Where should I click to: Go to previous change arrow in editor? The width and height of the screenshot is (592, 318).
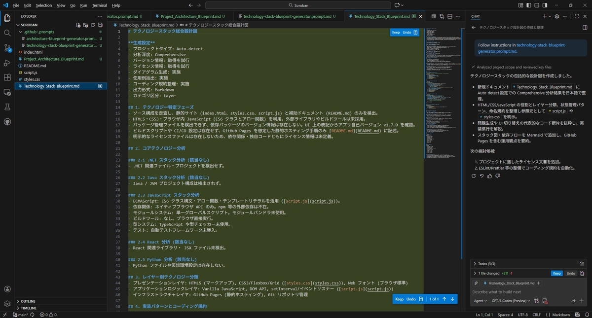[x=444, y=299]
